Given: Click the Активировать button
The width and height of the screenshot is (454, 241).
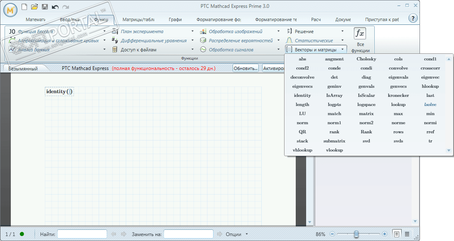Looking at the screenshot, I should [x=273, y=68].
